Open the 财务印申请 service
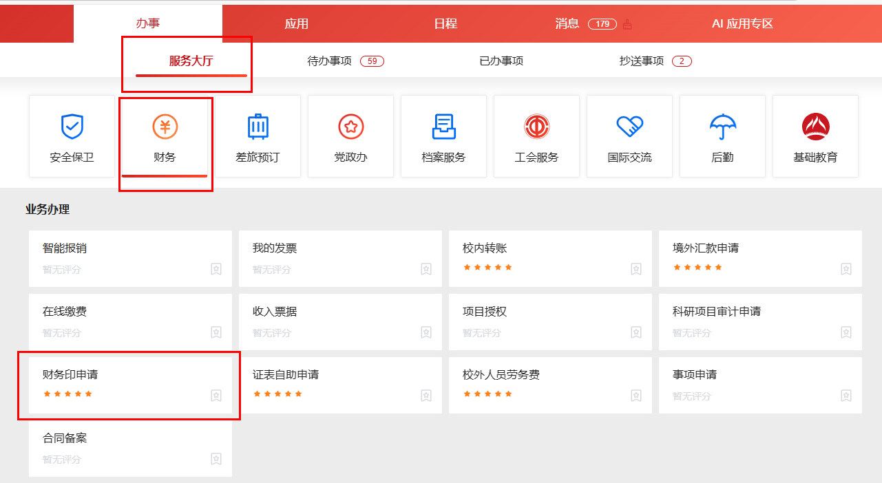 pos(70,375)
